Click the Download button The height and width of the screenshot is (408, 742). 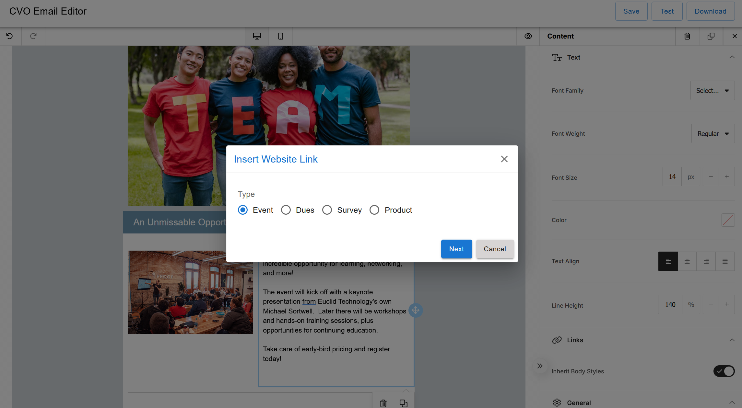point(710,11)
